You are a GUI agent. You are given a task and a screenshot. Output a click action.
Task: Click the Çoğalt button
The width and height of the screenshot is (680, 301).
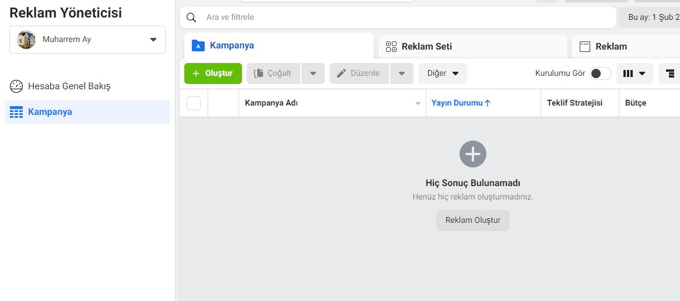click(273, 73)
